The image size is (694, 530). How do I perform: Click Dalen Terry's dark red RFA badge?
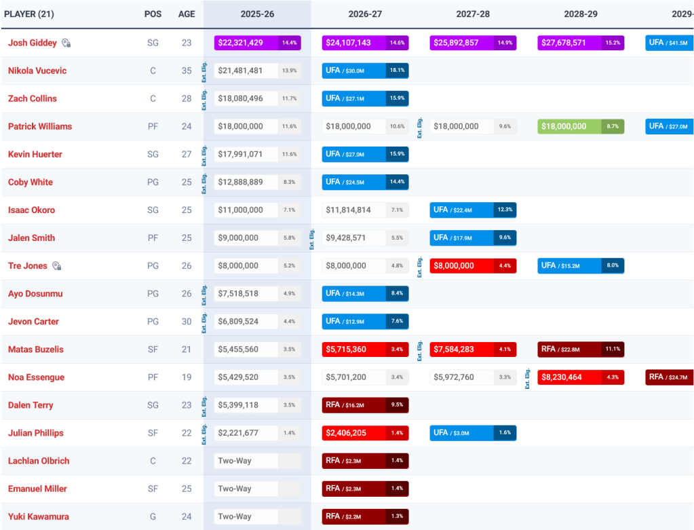pos(365,405)
